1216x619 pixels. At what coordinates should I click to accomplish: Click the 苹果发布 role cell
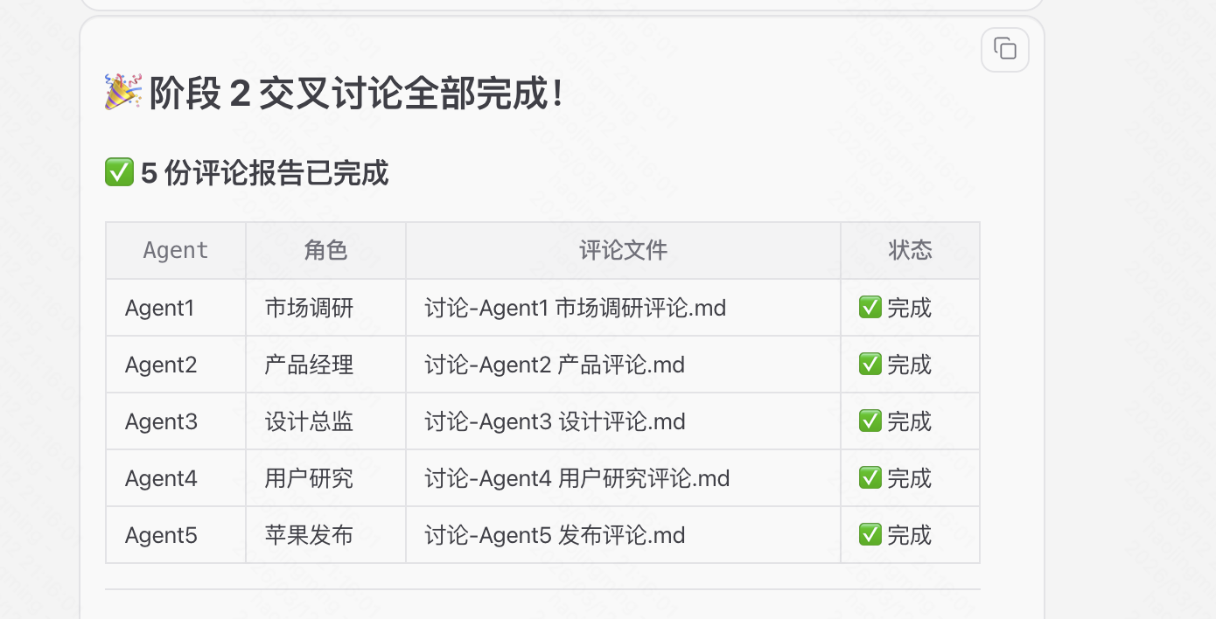tap(309, 535)
